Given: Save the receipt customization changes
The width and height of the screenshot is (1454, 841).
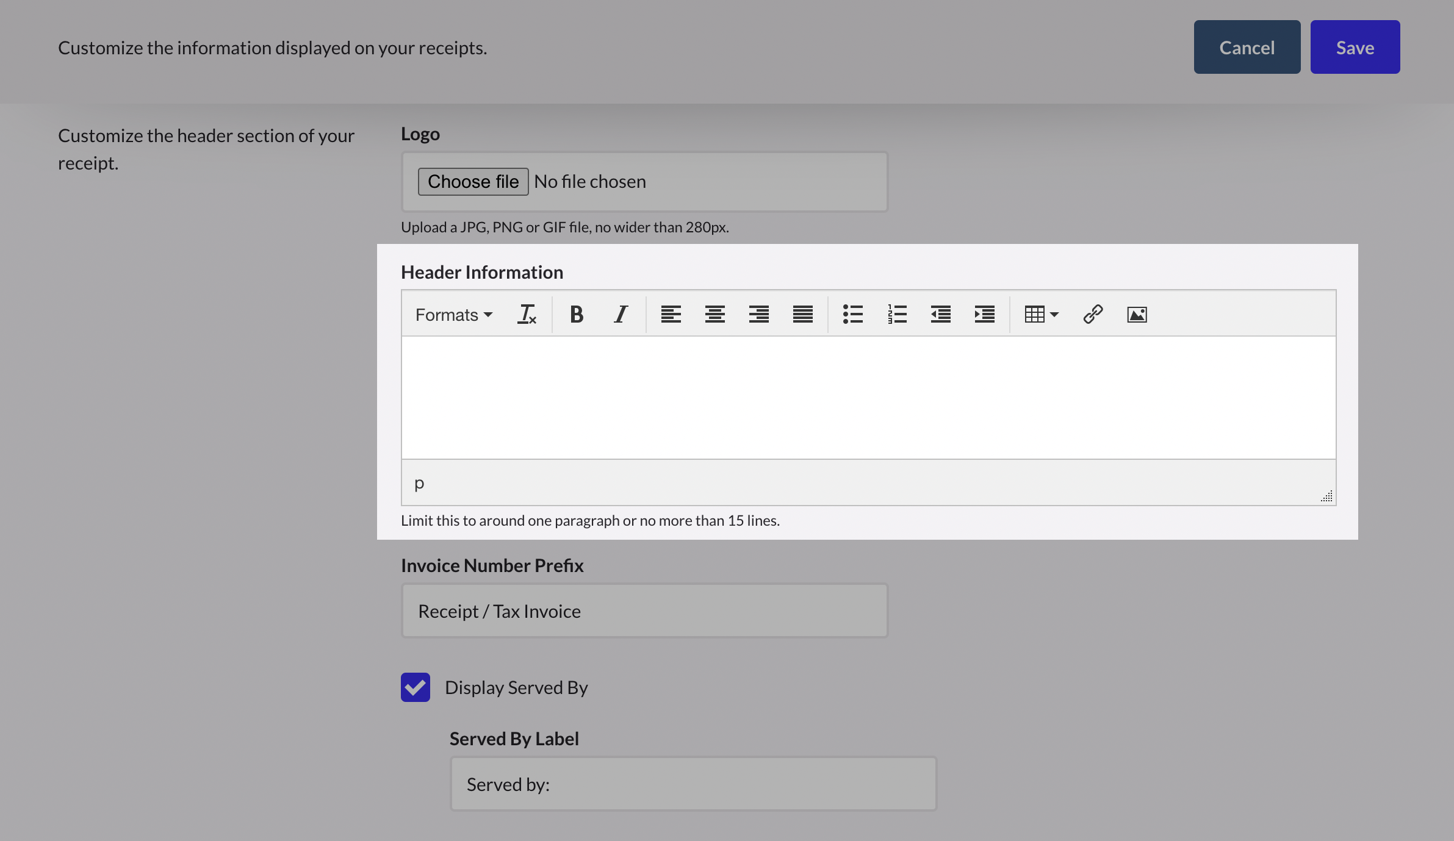Looking at the screenshot, I should (1355, 47).
